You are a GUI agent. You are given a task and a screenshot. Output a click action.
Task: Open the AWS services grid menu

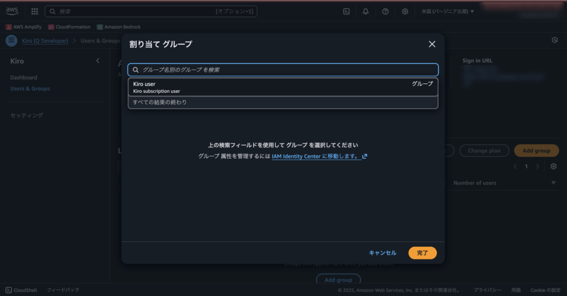(x=34, y=11)
